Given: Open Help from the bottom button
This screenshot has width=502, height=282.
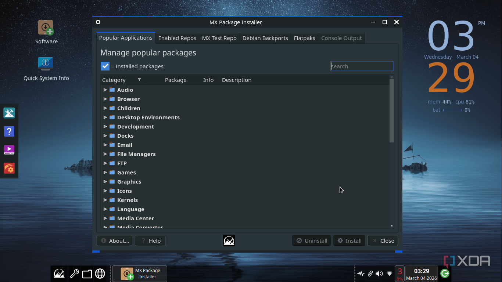Looking at the screenshot, I should tap(150, 241).
